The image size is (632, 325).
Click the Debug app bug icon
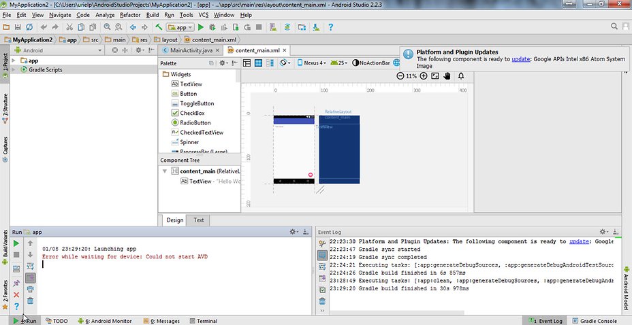212,27
